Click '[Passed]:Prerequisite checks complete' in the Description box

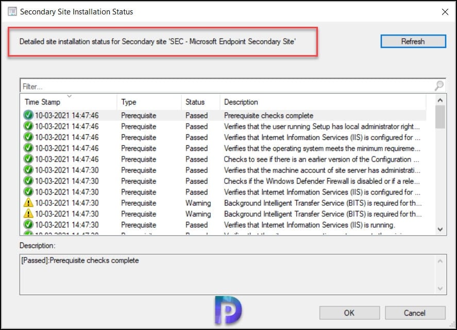(80, 260)
